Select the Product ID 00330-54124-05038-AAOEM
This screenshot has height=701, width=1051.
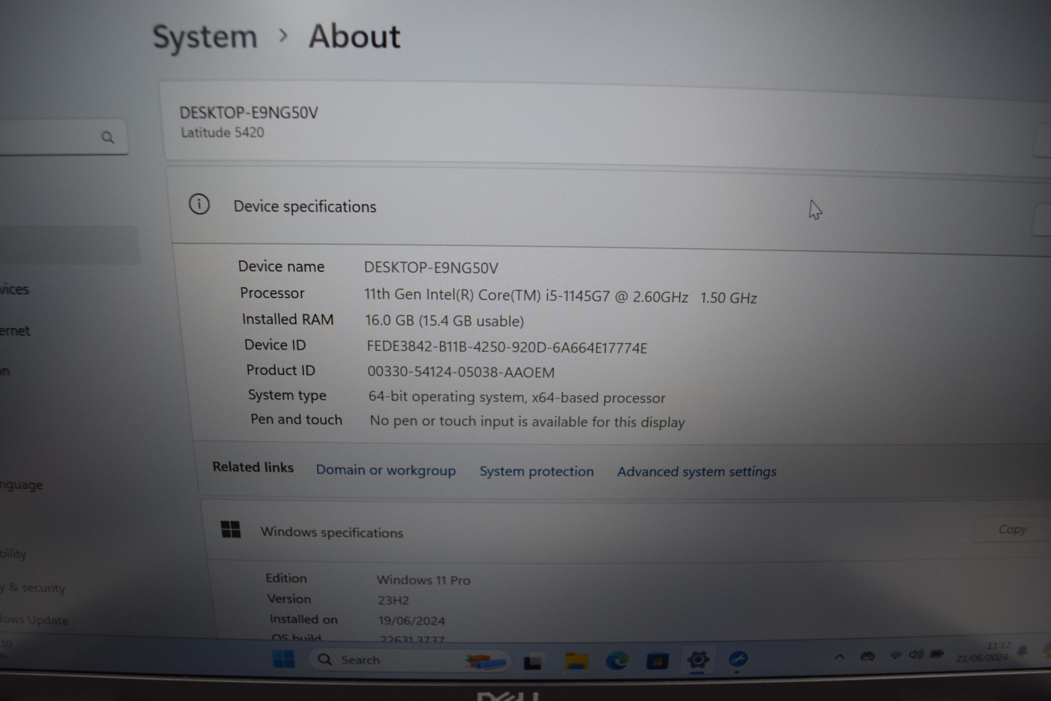[461, 372]
